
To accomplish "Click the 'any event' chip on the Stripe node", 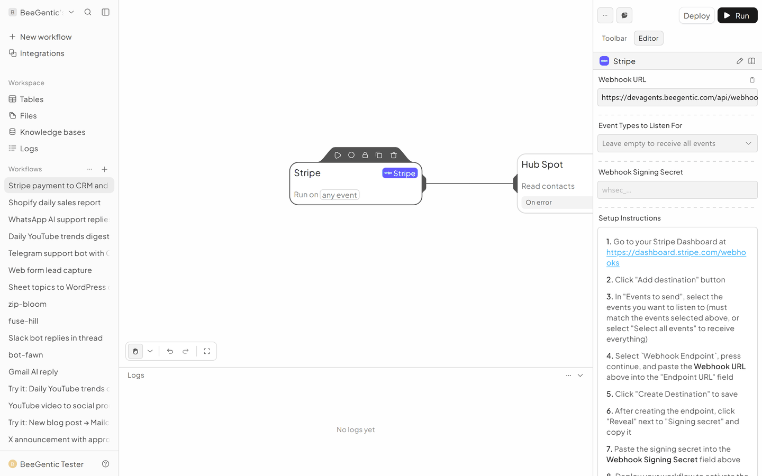I will coord(340,195).
